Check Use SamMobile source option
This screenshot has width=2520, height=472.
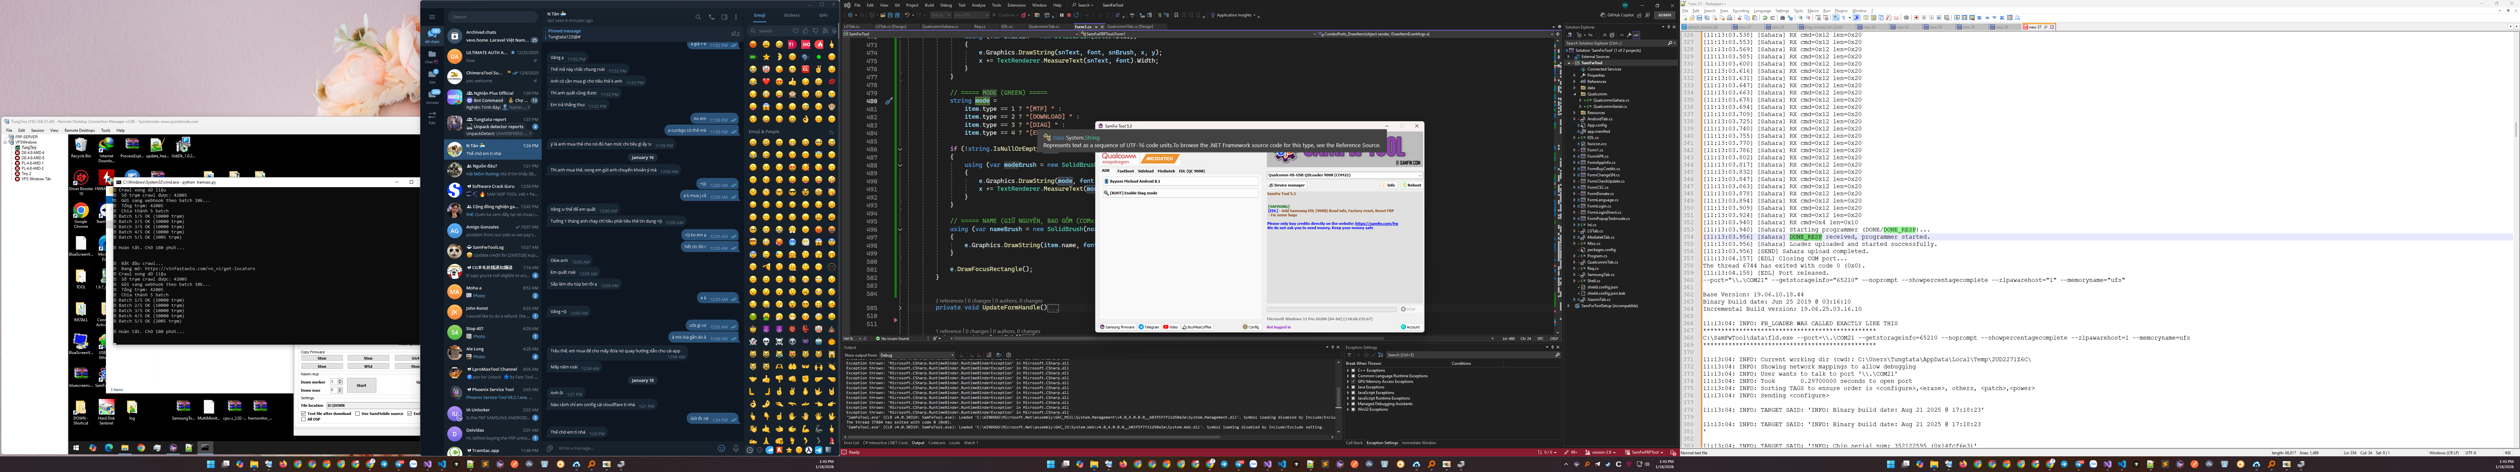point(358,413)
